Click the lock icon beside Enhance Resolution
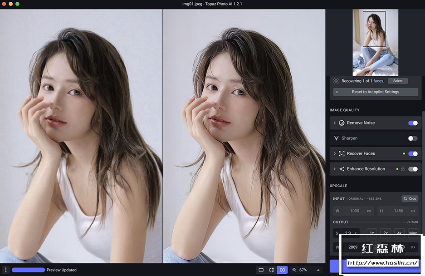 403,169
